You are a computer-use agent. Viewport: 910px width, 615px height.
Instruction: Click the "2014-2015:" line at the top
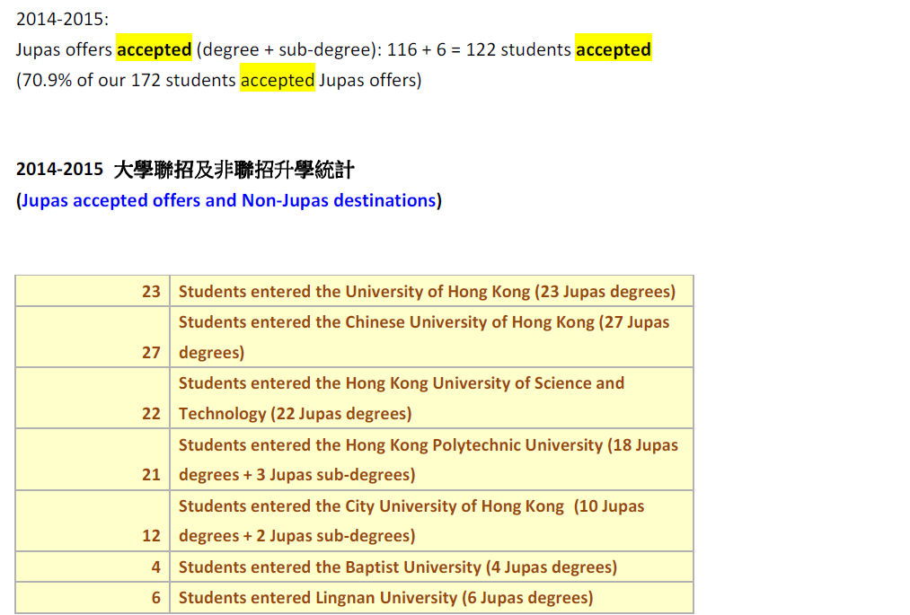pyautogui.click(x=62, y=19)
